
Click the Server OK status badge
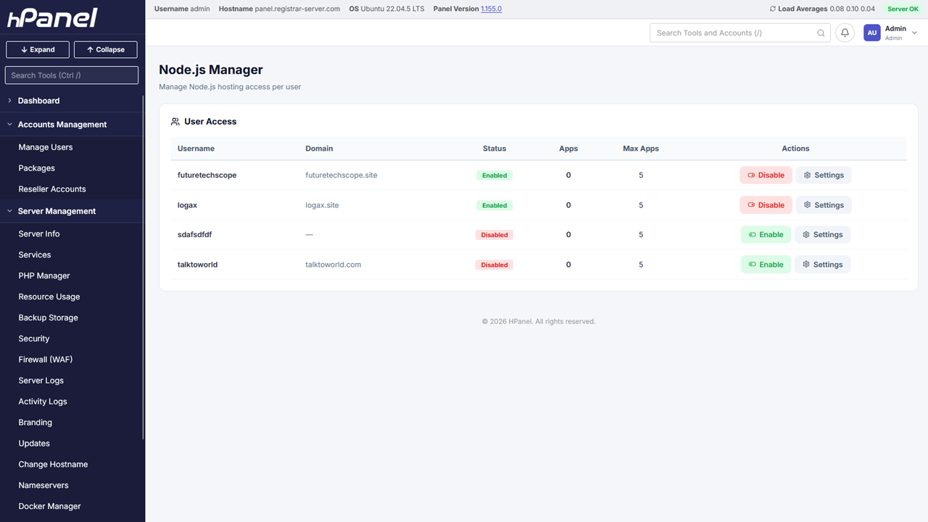pyautogui.click(x=903, y=9)
